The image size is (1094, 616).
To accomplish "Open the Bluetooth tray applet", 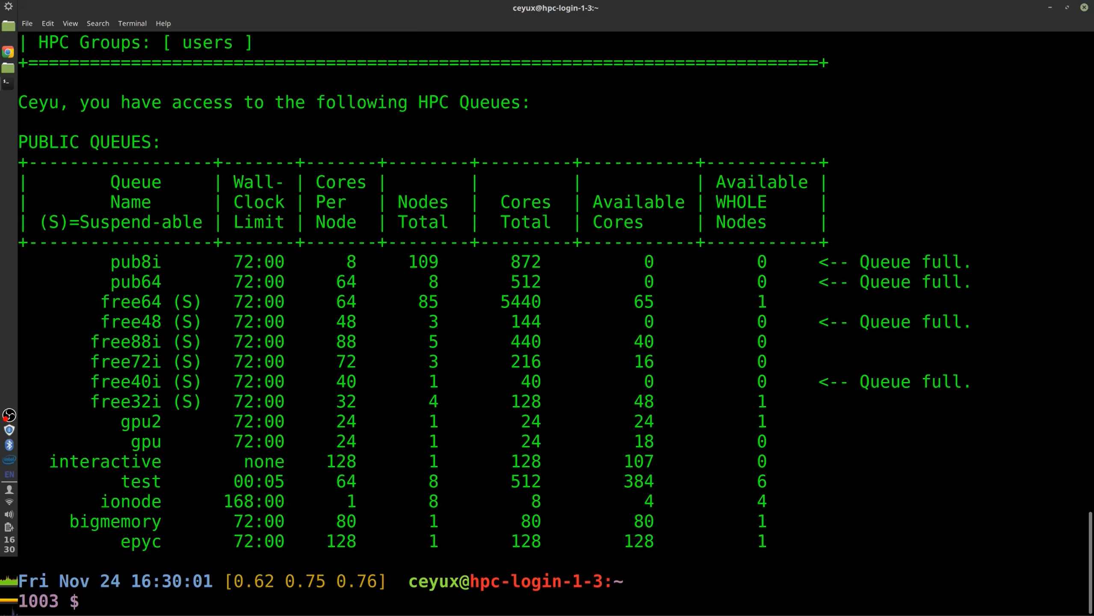I will tap(9, 445).
